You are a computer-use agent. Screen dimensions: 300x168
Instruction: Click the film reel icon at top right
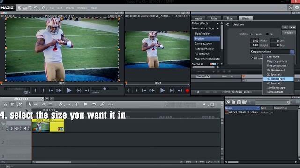(291, 7)
